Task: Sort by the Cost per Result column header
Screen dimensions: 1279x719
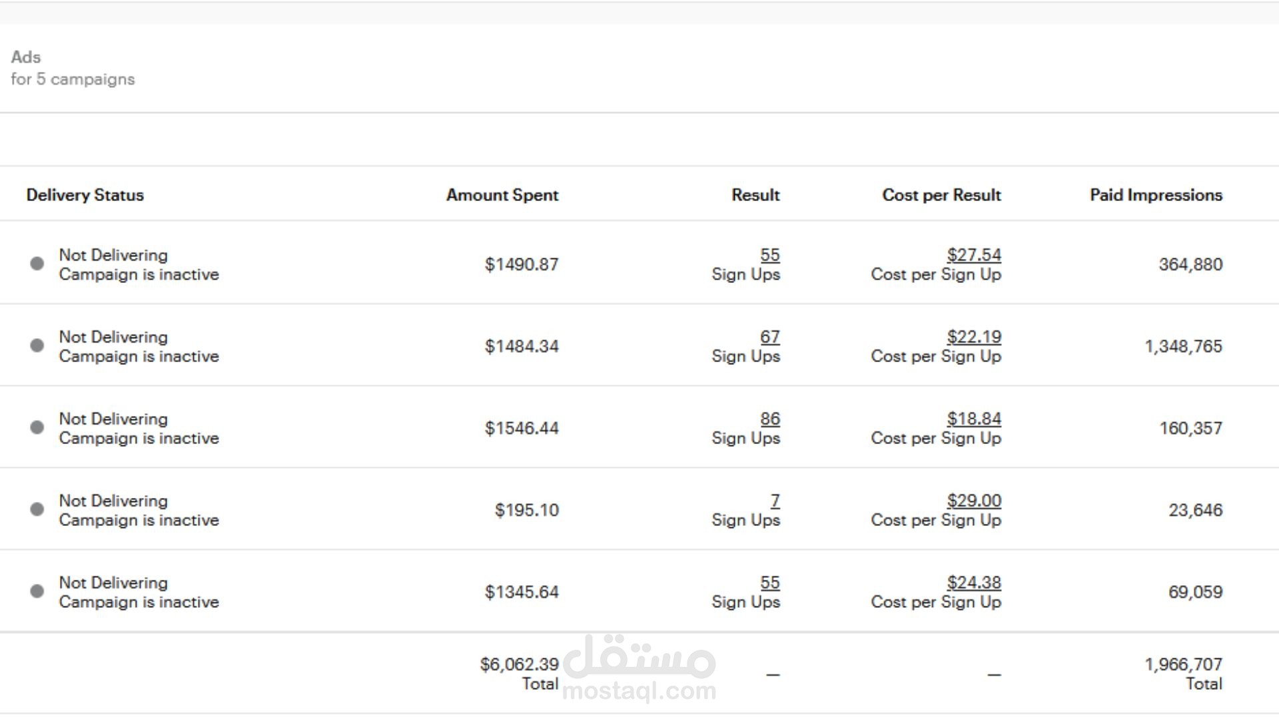Action: (x=941, y=195)
